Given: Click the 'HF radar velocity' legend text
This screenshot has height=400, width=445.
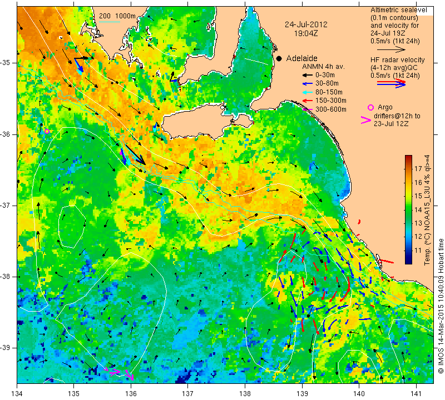Looking at the screenshot, I should coord(397,60).
